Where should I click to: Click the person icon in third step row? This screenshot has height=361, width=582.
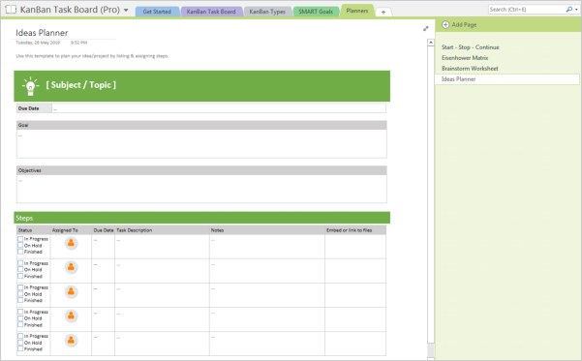(x=71, y=292)
